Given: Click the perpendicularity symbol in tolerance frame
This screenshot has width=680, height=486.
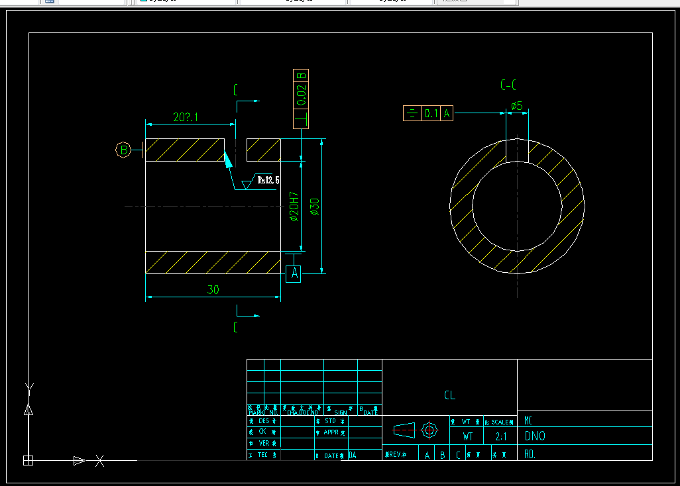Looking at the screenshot, I should 301,119.
